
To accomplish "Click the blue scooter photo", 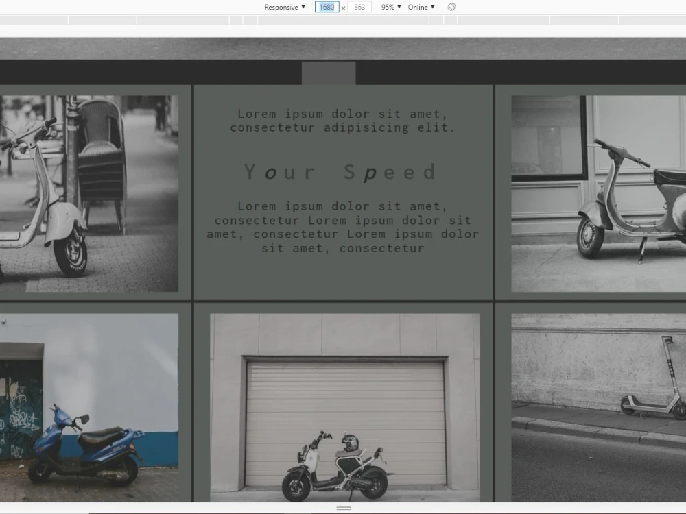I will (88, 407).
